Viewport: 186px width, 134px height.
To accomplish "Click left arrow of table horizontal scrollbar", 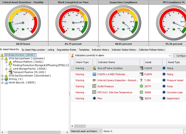I will pos(72,126).
